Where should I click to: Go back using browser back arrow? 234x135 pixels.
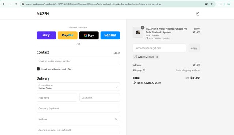[x=4, y=4]
